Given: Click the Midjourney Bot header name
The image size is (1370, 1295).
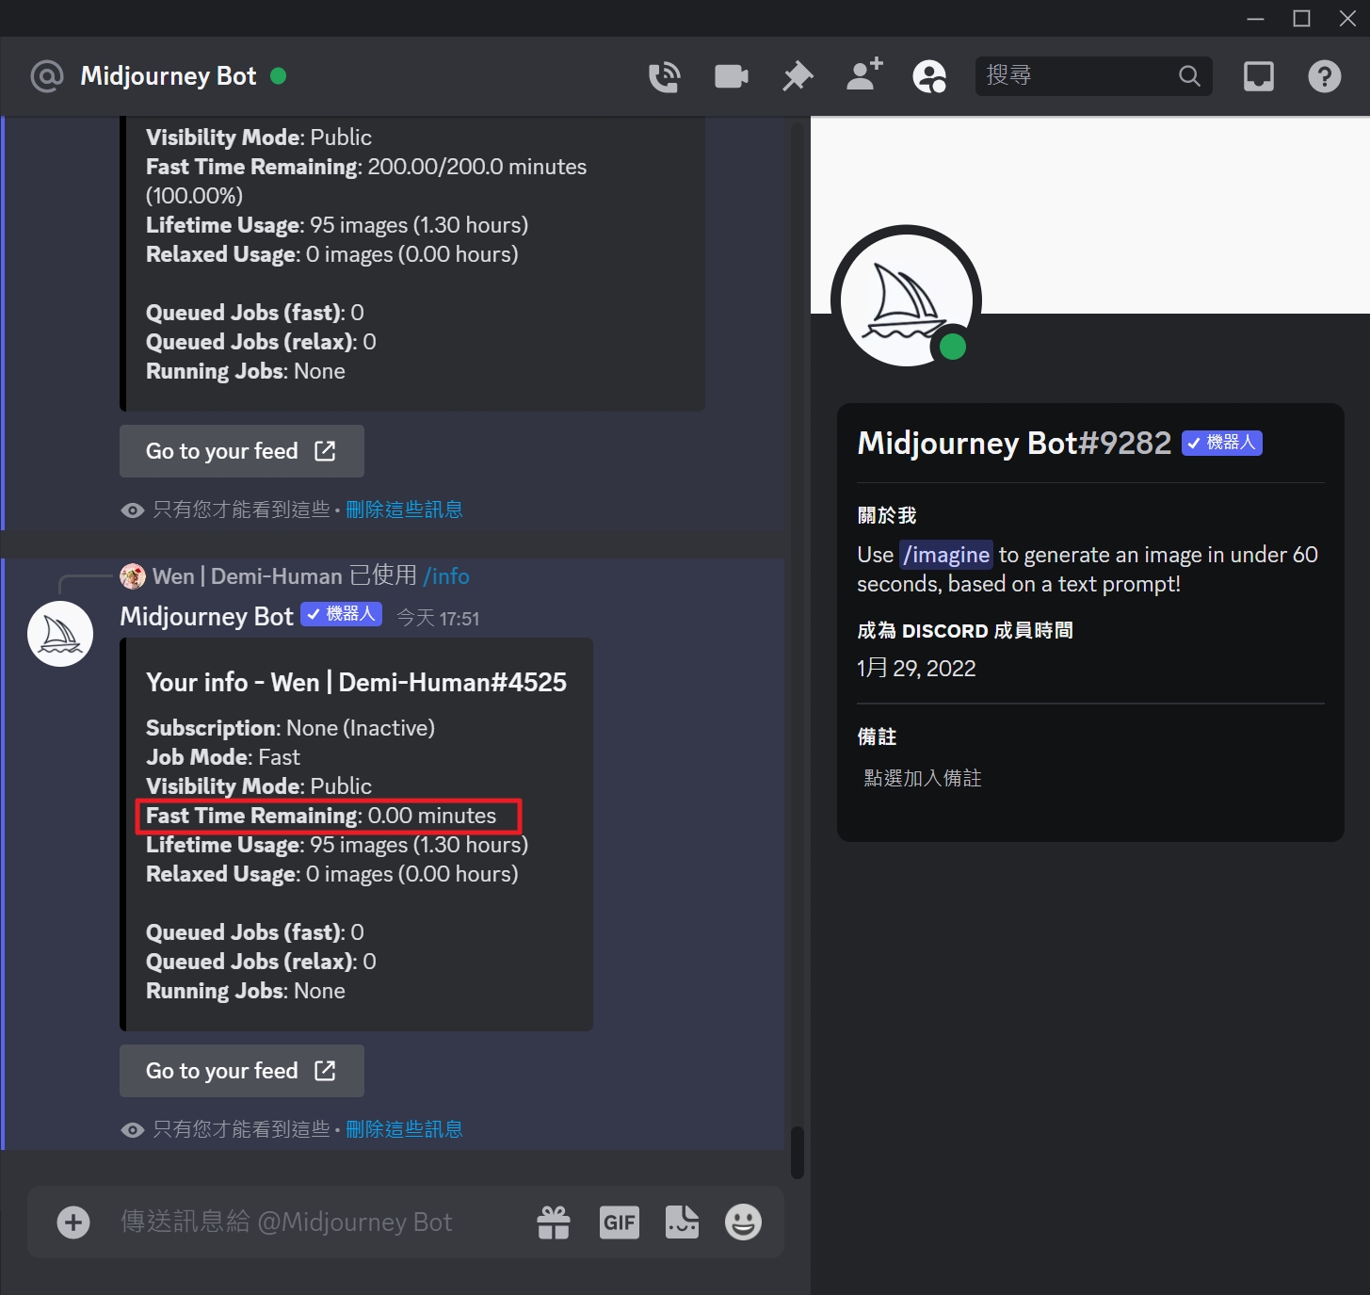Looking at the screenshot, I should point(169,76).
